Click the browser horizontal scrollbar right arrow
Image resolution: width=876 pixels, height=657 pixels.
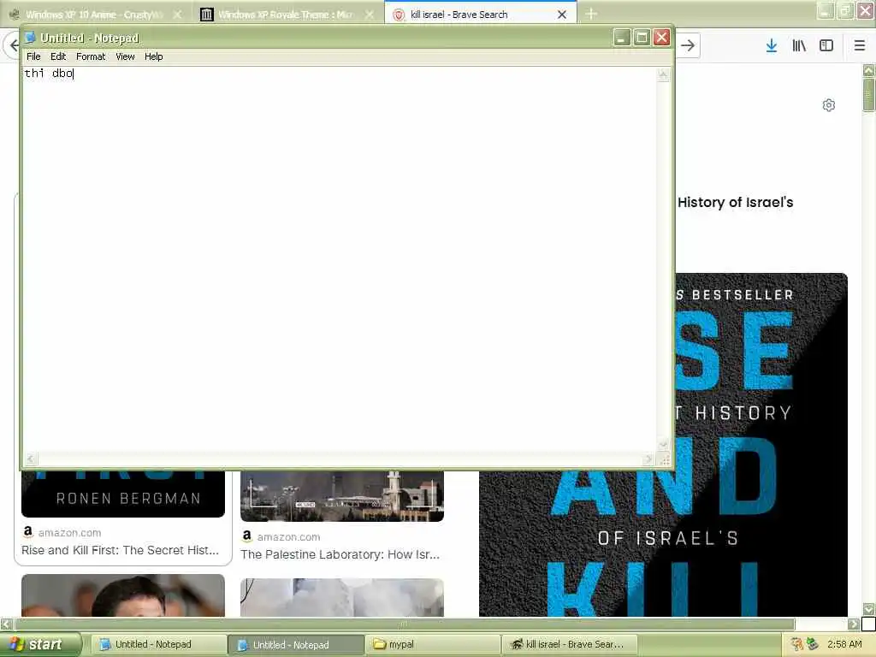pyautogui.click(x=853, y=624)
